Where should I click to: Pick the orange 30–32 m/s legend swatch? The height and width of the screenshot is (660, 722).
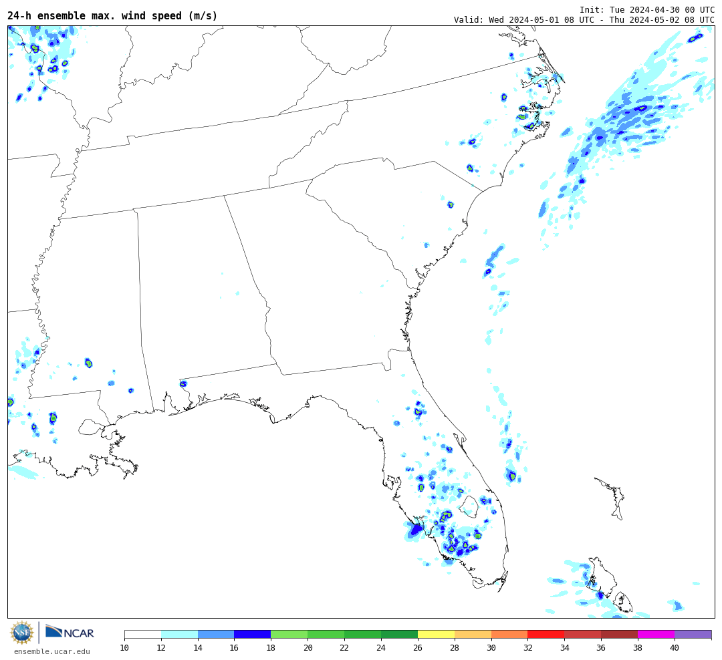click(509, 635)
